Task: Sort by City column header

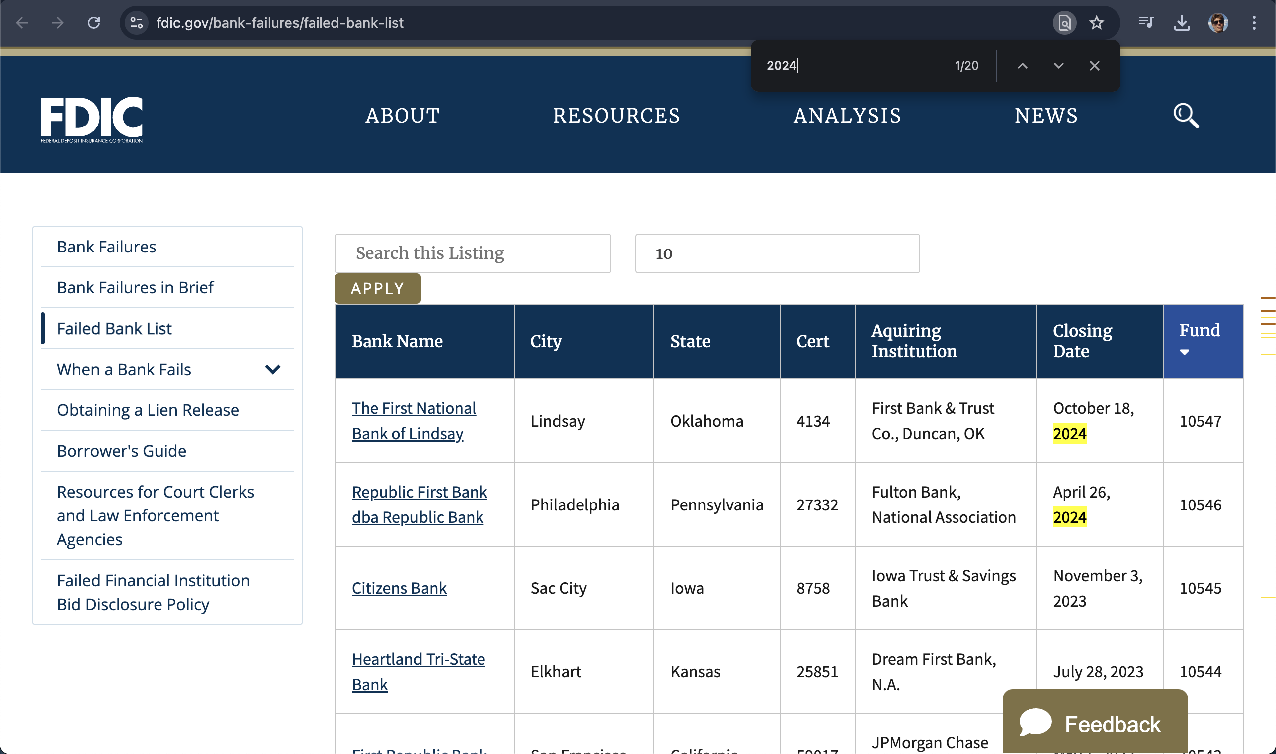Action: click(546, 341)
